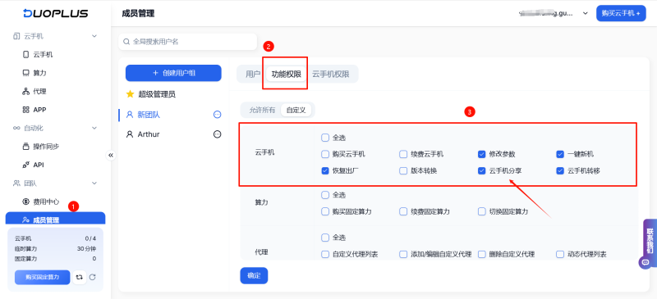Screen dimensions: 657x299
Task: Switch to the 云手机权限 tab
Action: tap(331, 75)
